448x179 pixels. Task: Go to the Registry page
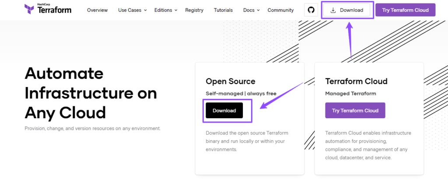[194, 11]
